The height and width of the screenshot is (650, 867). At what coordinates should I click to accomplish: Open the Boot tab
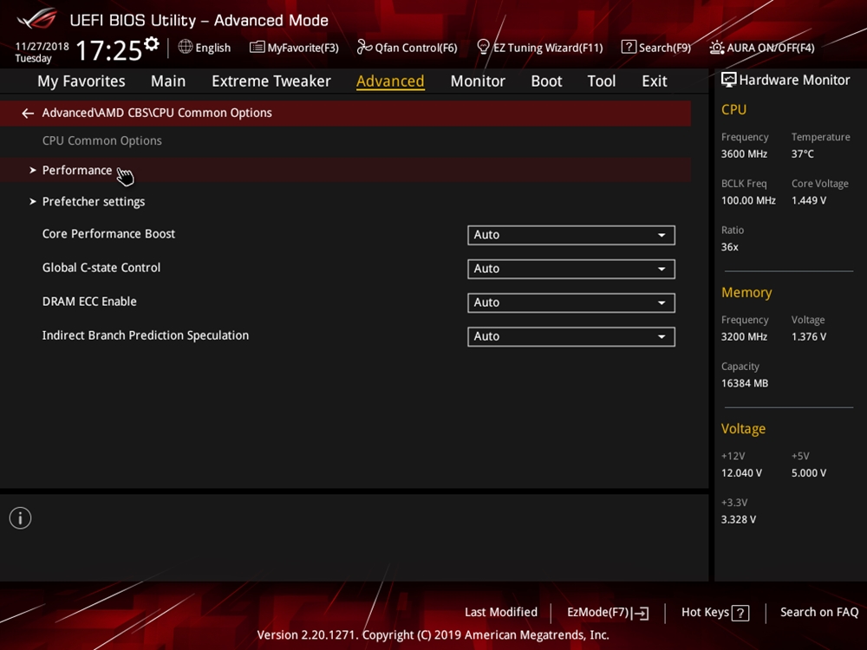546,81
